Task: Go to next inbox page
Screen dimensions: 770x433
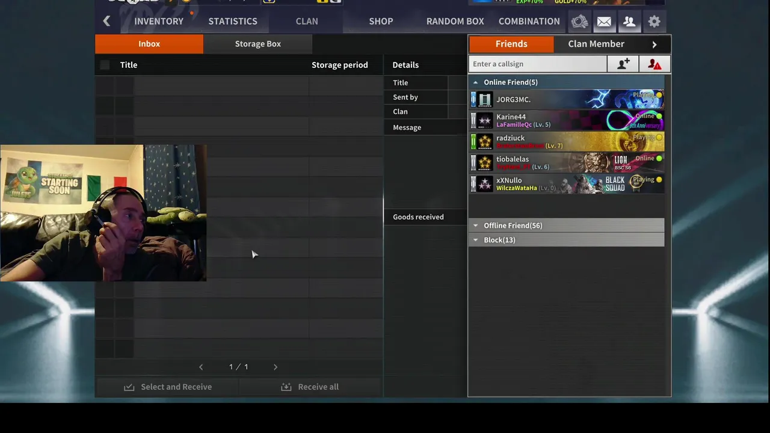Action: click(x=276, y=367)
